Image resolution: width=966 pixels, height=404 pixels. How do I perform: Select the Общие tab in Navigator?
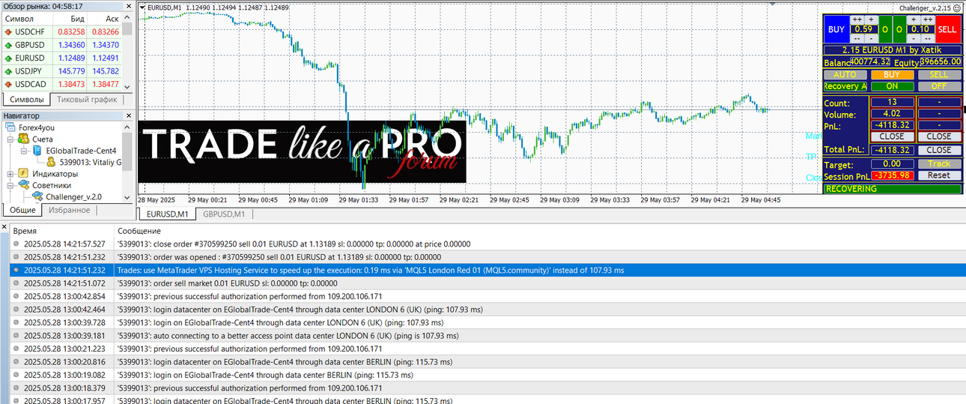pyautogui.click(x=22, y=210)
